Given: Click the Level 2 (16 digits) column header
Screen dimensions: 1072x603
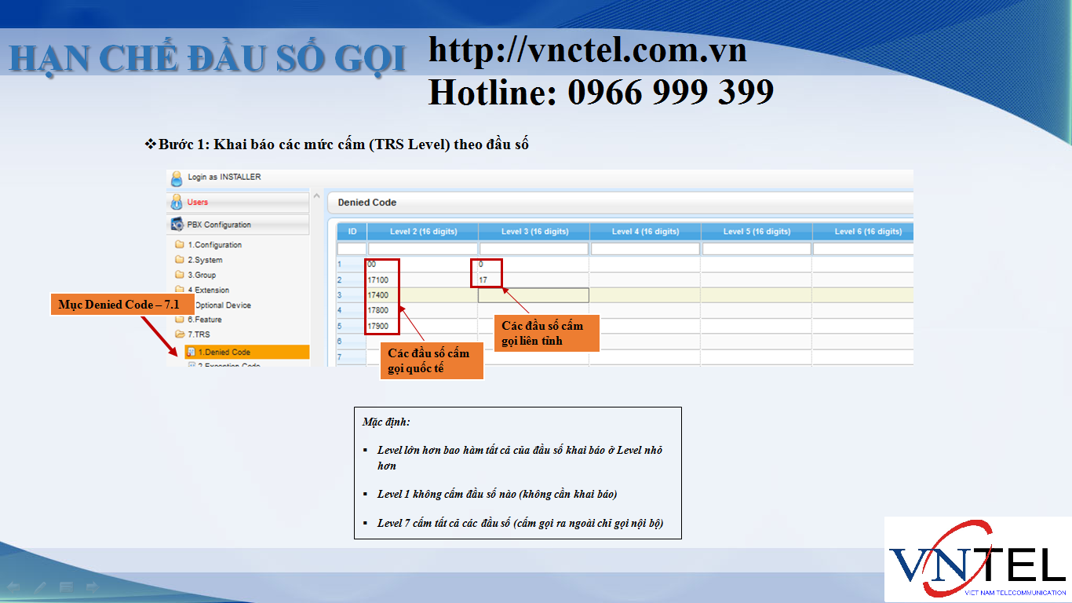Looking at the screenshot, I should (423, 232).
